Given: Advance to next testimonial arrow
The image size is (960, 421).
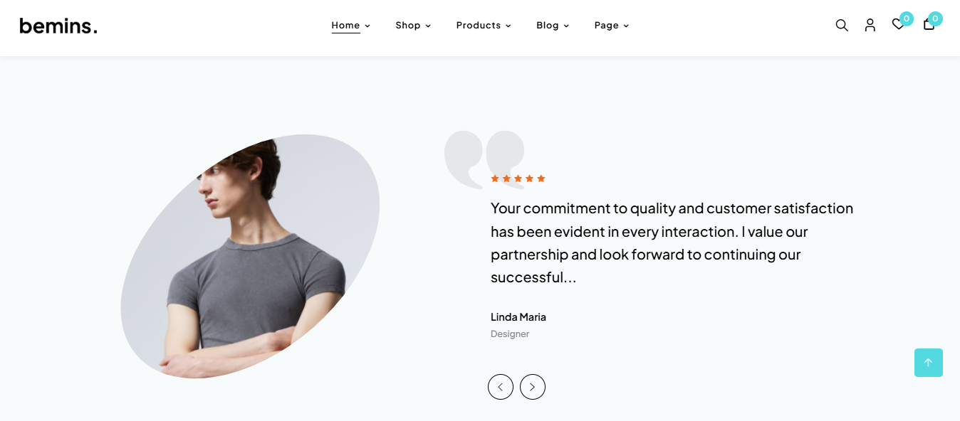Looking at the screenshot, I should pyautogui.click(x=533, y=387).
